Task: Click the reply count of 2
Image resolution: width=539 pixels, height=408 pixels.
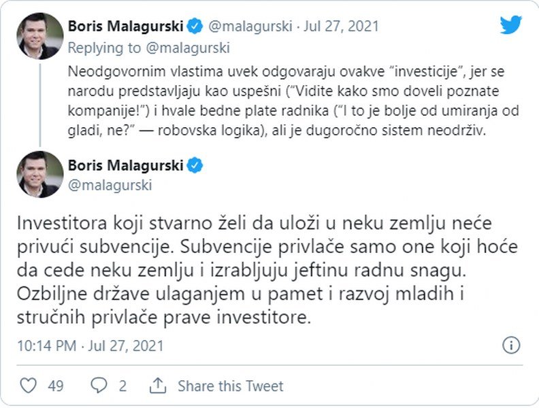Action: pos(122,386)
